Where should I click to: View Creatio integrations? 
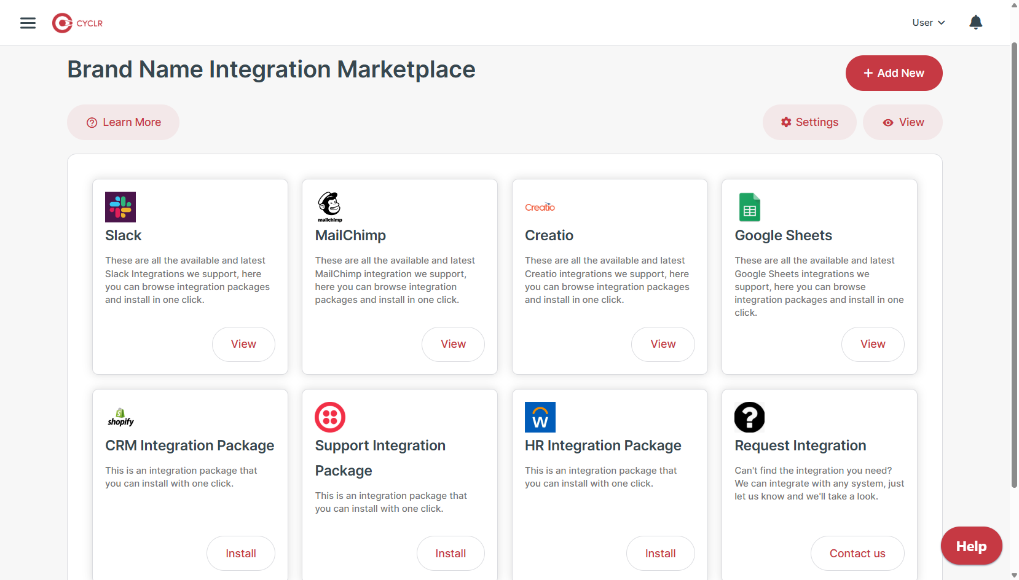point(663,344)
